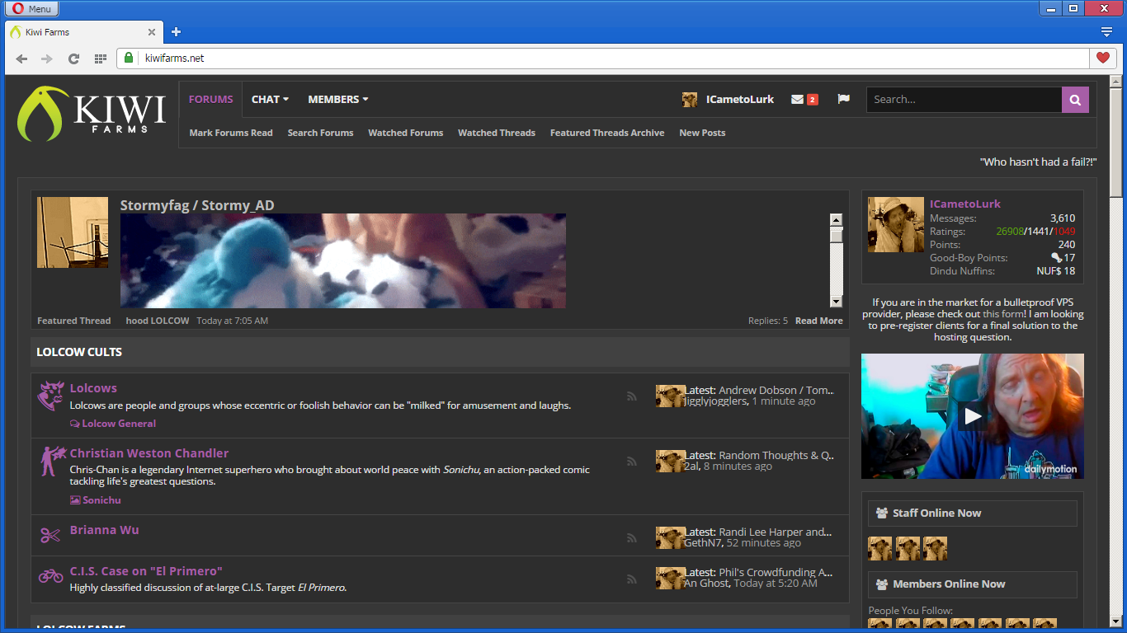Click Mark Forums Read
The image size is (1127, 633).
pos(231,133)
